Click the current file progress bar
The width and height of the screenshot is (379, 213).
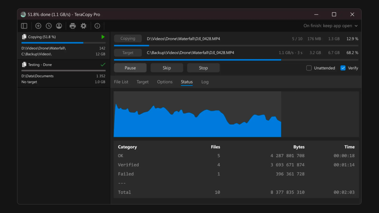pos(236,45)
